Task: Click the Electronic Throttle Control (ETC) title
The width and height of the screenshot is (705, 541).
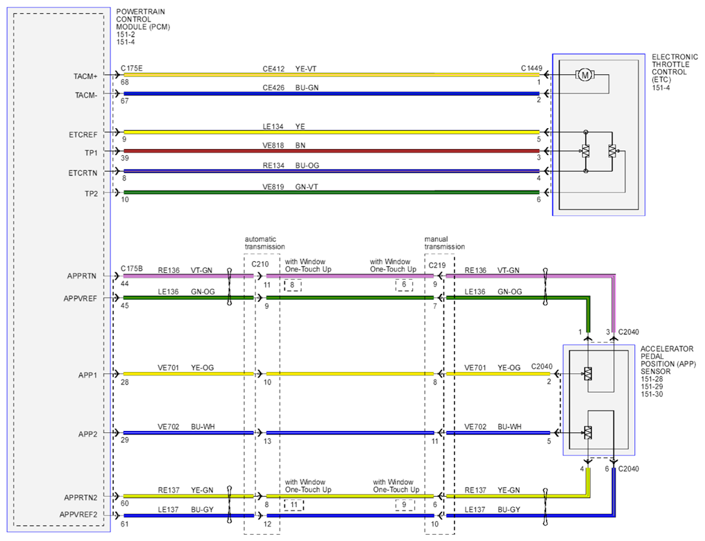Action: (x=675, y=69)
